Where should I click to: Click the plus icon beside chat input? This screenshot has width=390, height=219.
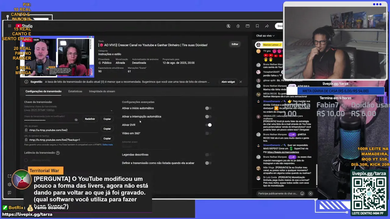[310, 193]
